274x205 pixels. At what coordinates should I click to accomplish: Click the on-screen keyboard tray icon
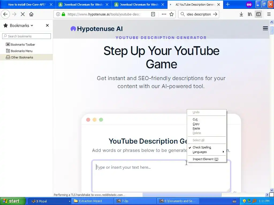point(234,201)
